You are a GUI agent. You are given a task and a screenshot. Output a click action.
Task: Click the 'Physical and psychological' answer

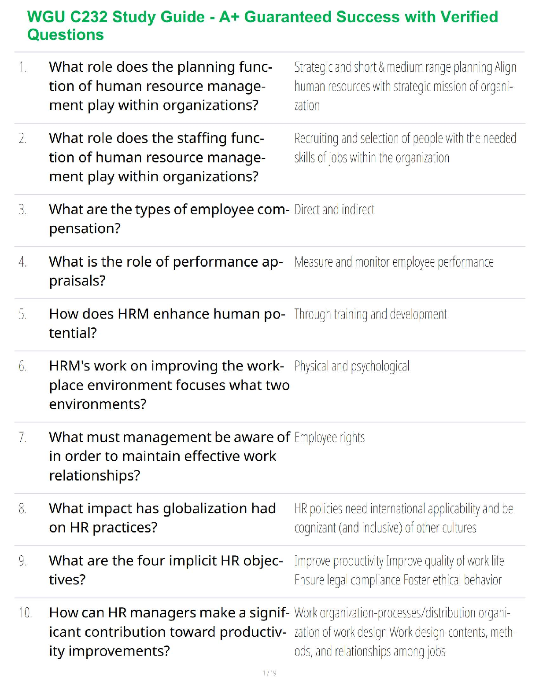[351, 366]
